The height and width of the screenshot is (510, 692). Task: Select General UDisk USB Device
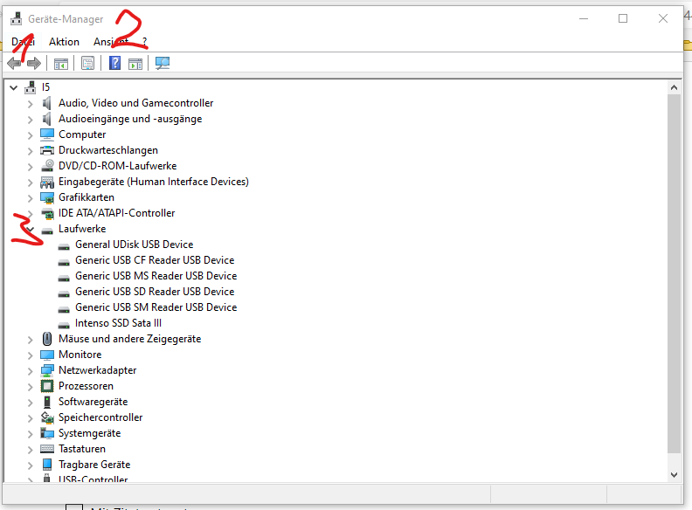135,245
